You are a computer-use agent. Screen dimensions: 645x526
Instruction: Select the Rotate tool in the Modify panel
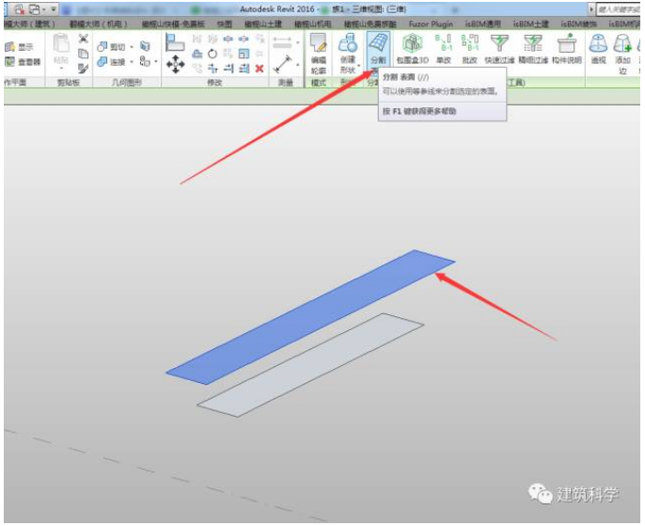[212, 54]
